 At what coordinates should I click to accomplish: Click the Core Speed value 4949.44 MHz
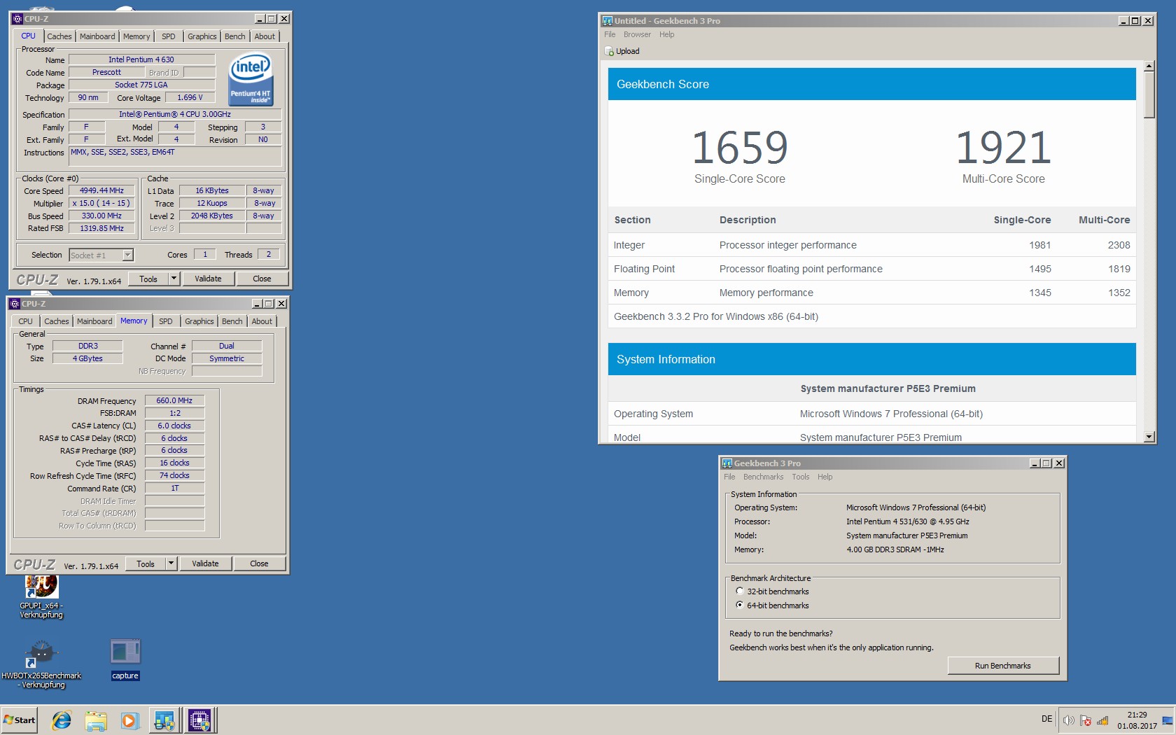[101, 190]
